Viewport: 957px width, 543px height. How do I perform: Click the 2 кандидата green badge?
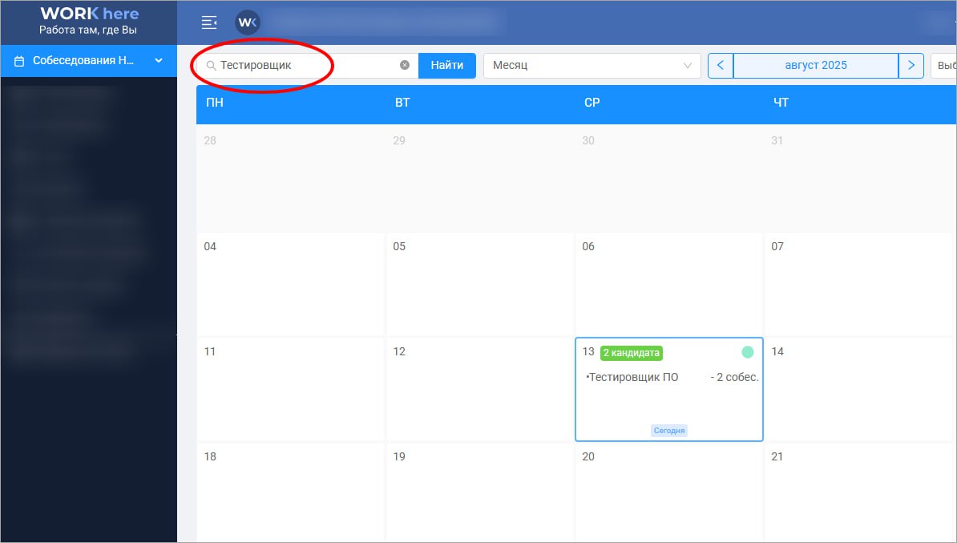pyautogui.click(x=632, y=353)
